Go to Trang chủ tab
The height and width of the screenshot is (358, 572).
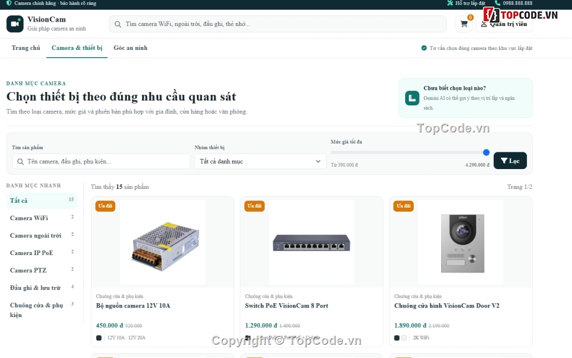[x=26, y=48]
